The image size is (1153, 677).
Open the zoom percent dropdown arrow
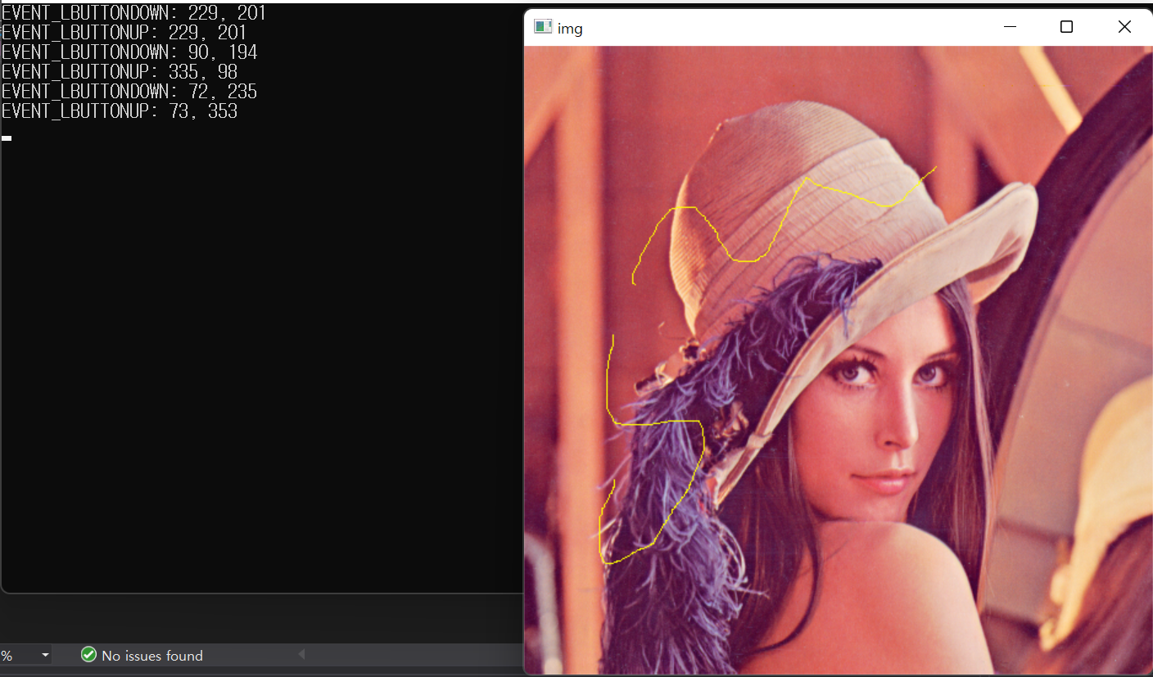coord(45,655)
